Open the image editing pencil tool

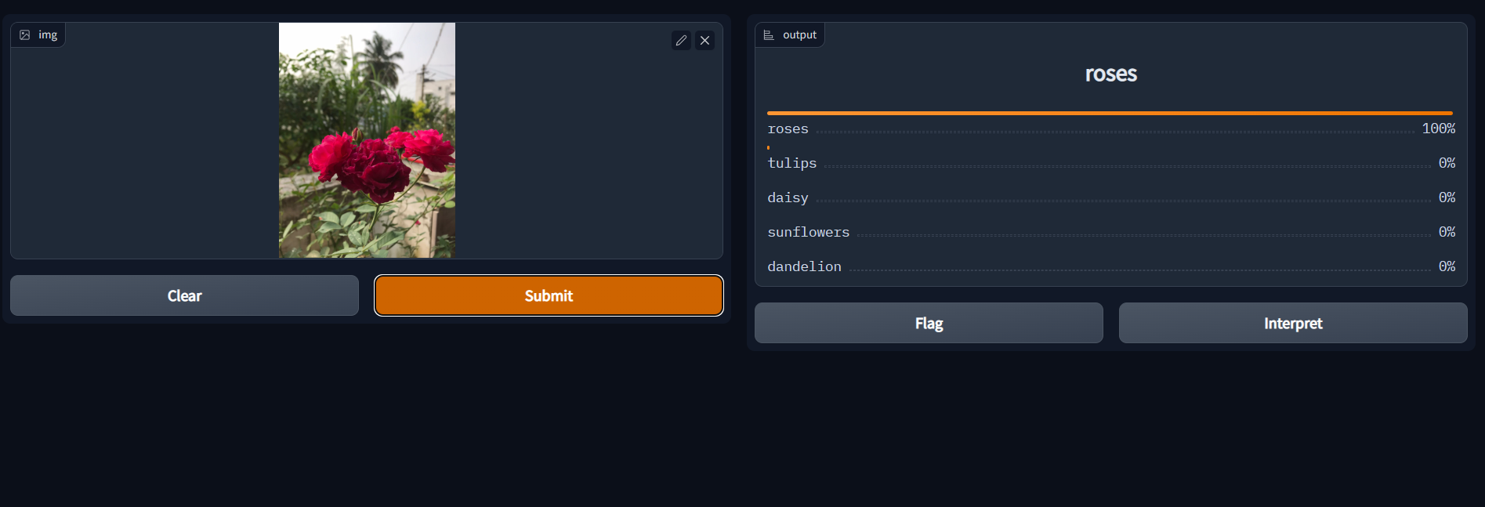(x=681, y=40)
